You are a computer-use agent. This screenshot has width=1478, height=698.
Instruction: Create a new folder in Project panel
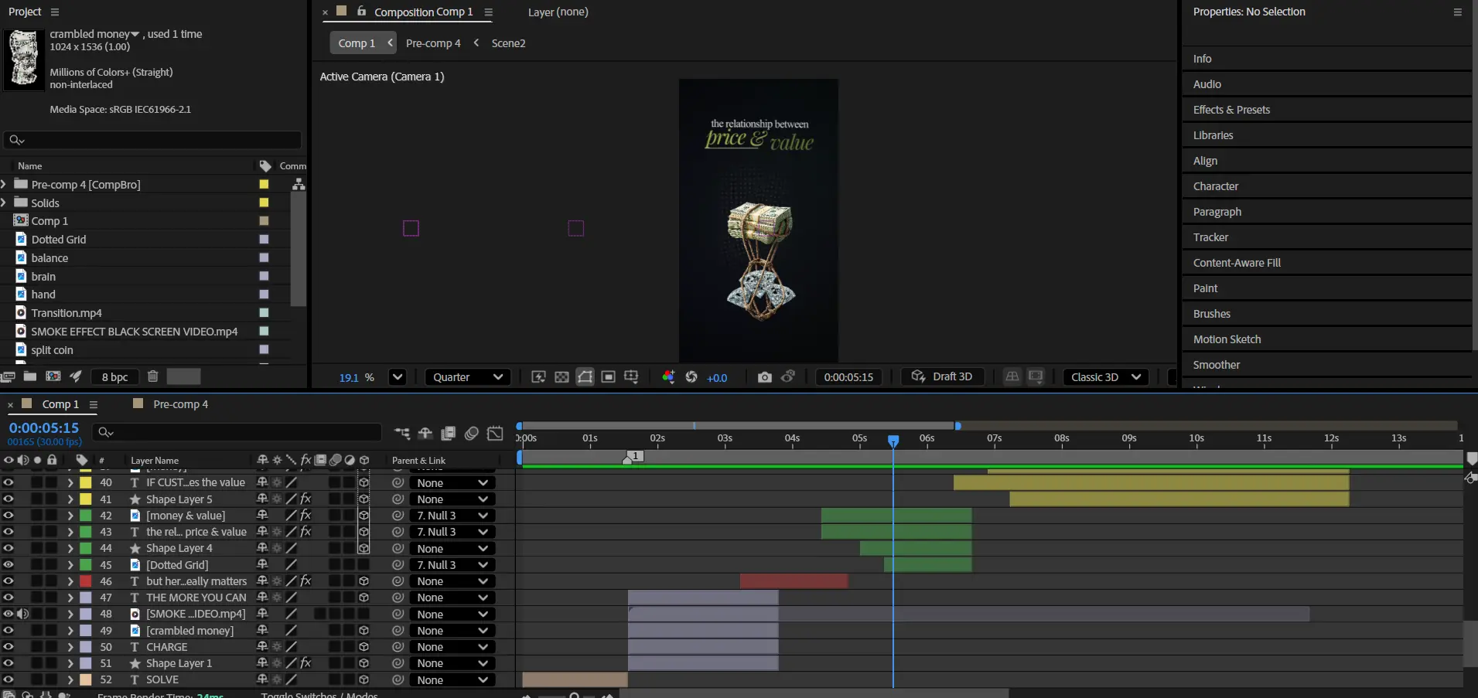point(30,376)
